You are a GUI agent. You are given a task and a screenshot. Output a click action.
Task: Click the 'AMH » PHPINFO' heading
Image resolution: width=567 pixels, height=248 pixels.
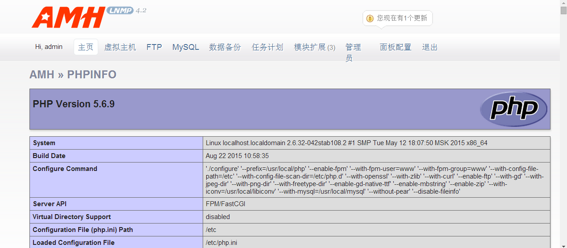(73, 74)
